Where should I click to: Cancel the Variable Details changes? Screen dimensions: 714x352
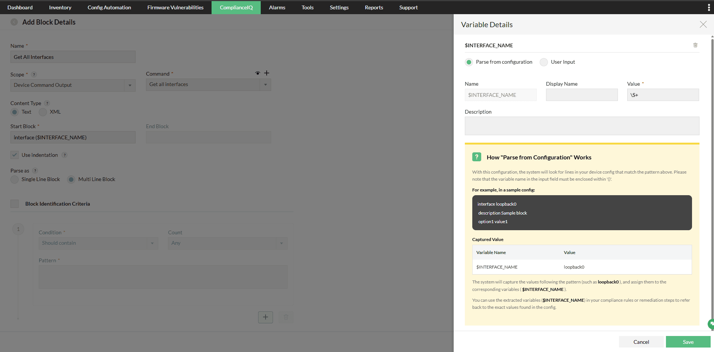(x=641, y=342)
